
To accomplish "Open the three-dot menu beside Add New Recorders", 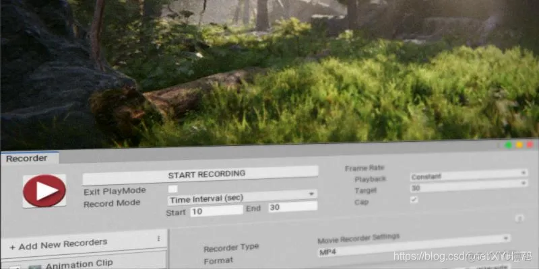I will 158,238.
